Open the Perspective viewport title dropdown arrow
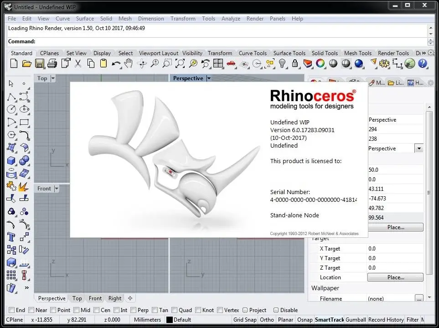439x328 pixels. (x=209, y=78)
